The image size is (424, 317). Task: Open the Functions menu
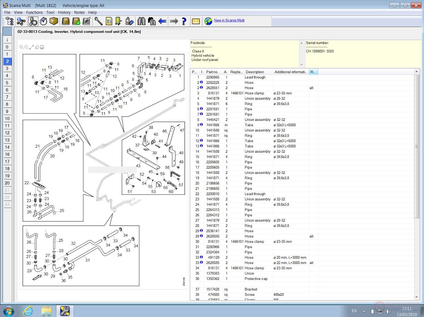coord(34,12)
